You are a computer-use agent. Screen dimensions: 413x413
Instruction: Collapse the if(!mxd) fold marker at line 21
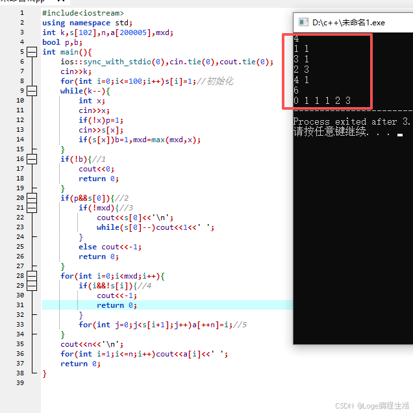click(x=32, y=208)
